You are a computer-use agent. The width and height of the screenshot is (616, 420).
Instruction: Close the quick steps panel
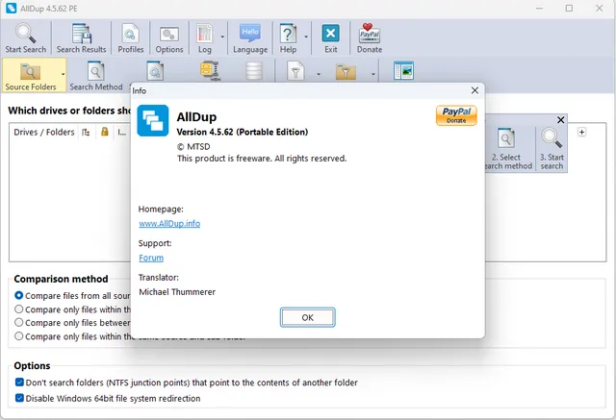[560, 120]
